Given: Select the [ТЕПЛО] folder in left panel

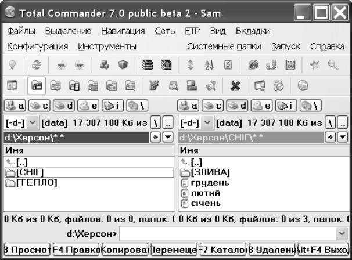Looking at the screenshot, I should point(89,183).
